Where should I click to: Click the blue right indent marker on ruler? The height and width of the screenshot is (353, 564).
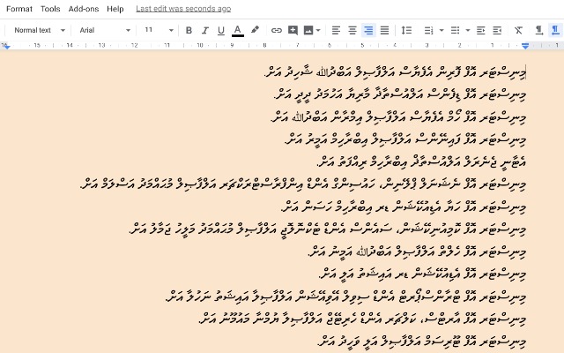pyautogui.click(x=525, y=46)
